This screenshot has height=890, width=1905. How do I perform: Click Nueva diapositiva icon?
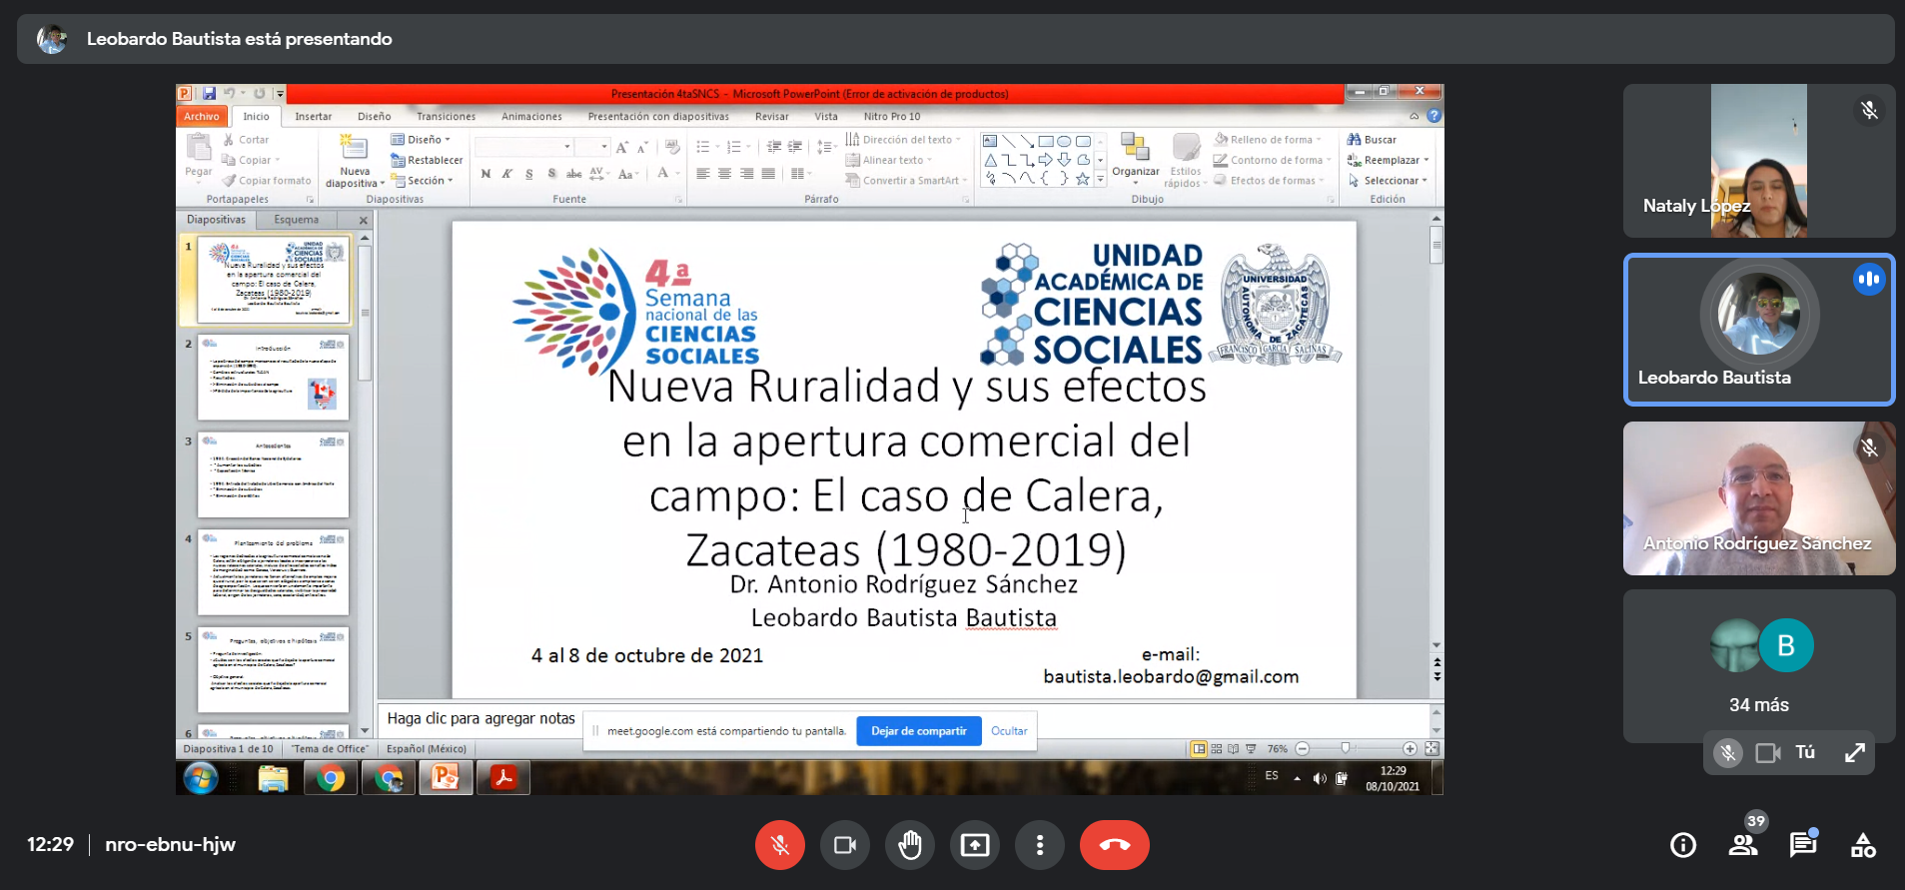tap(354, 148)
